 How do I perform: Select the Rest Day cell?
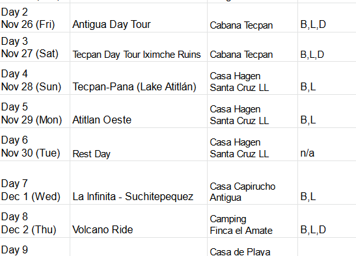tap(139, 144)
